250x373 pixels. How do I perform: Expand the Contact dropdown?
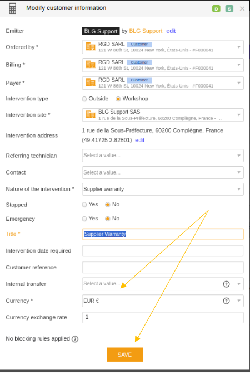tap(163, 172)
